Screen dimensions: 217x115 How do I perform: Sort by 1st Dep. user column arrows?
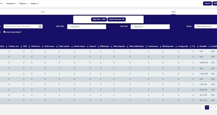tap(21, 47)
